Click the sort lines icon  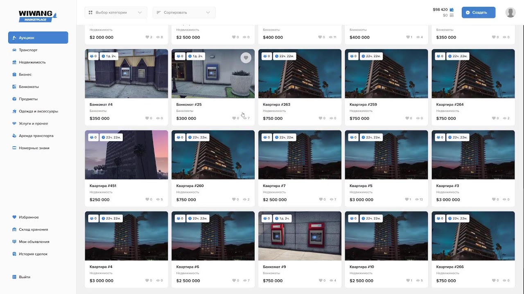[x=158, y=13]
